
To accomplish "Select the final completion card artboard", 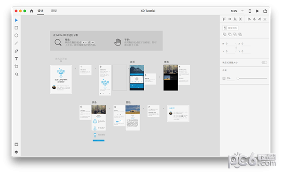I will tap(178, 113).
